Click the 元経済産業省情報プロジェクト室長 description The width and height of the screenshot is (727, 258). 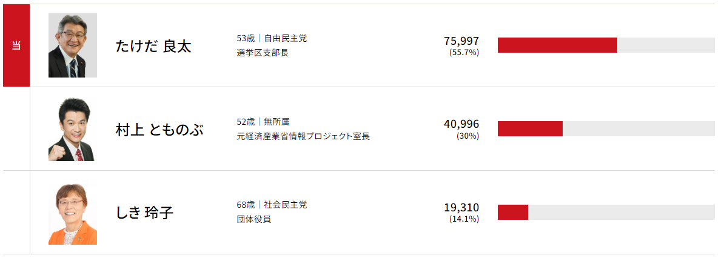[303, 136]
